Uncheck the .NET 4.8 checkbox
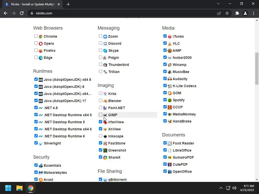 [x=36, y=108]
